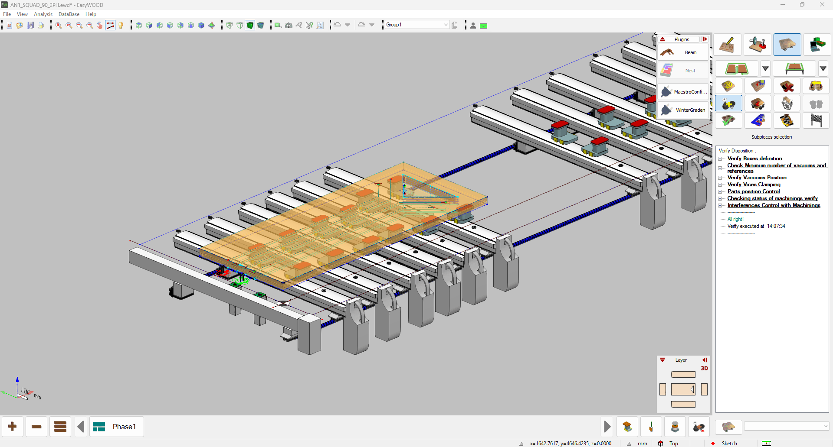Toggle the red line snap tool in toolbar
Screen dimensions: 833x447
(110, 26)
